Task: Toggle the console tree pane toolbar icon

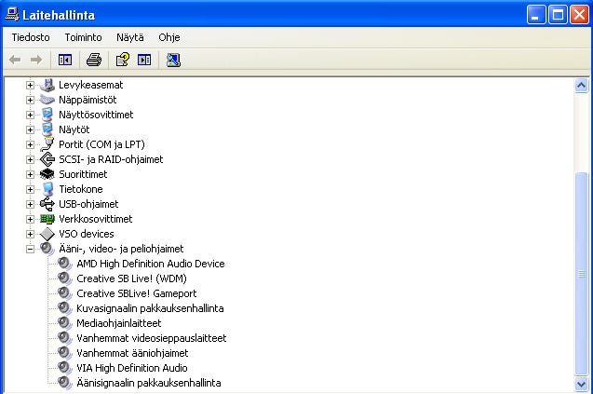Action: tap(65, 60)
